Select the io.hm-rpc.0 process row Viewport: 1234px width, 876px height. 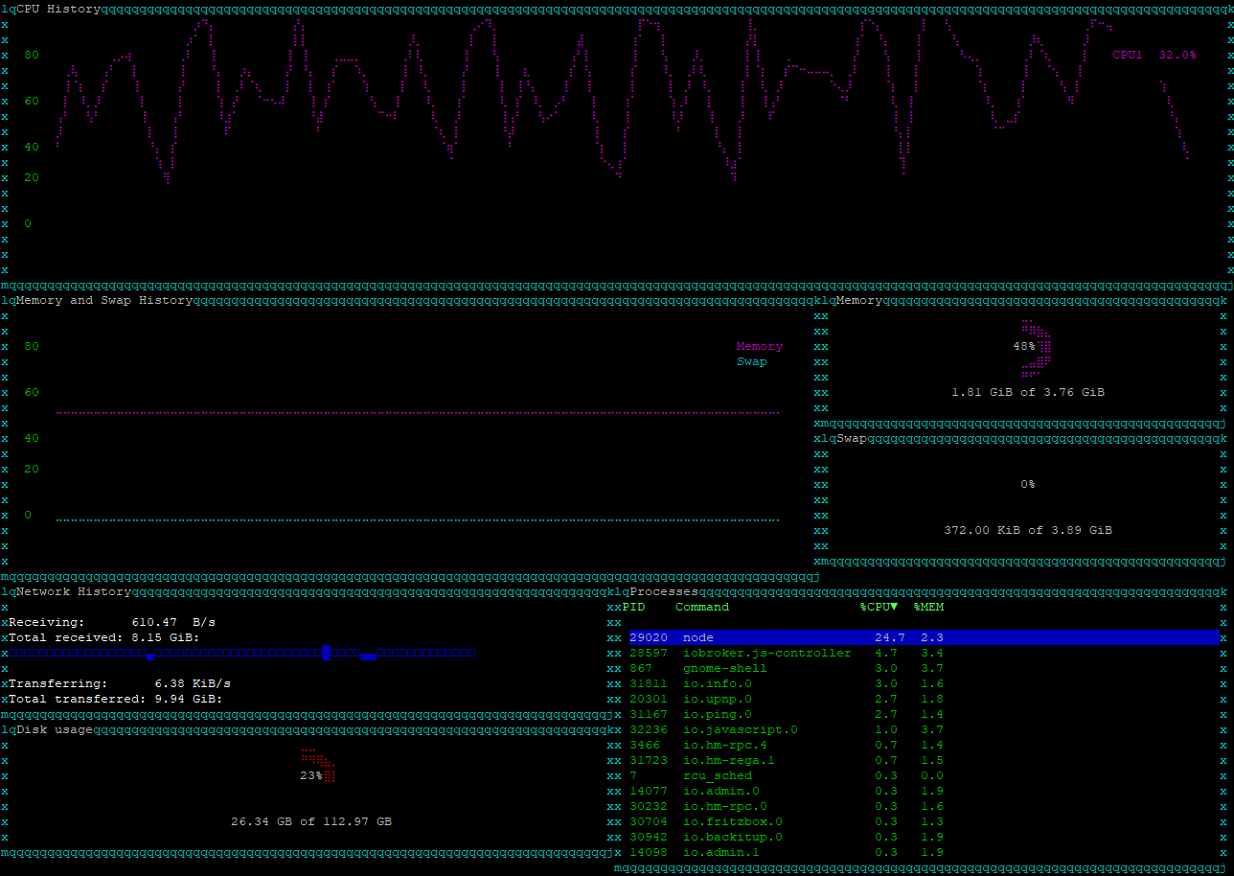925,806
